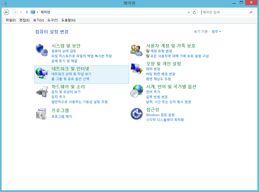259x192 pixels.
Task: Close the 제어판 window
Action: pos(251,3)
